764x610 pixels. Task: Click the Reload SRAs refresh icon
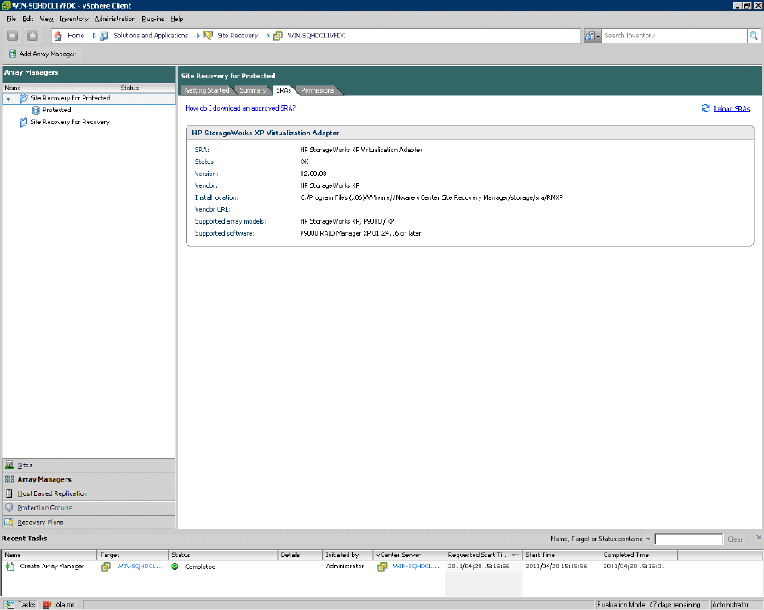tap(705, 109)
